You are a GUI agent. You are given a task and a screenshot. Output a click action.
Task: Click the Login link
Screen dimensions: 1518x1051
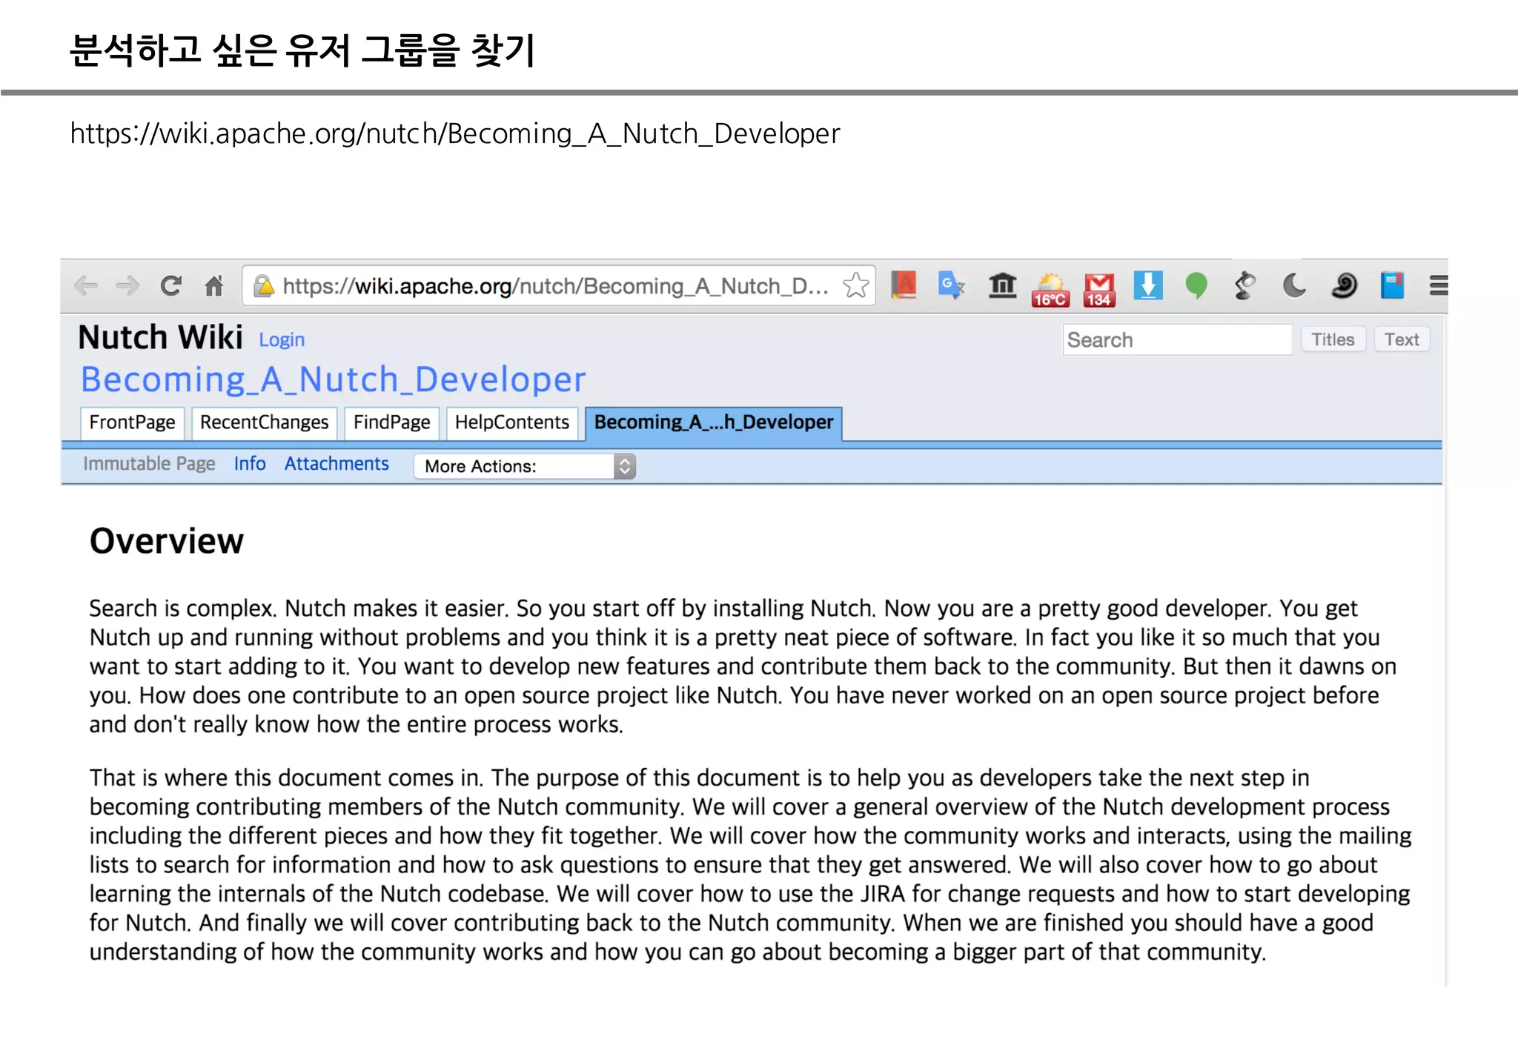click(282, 339)
